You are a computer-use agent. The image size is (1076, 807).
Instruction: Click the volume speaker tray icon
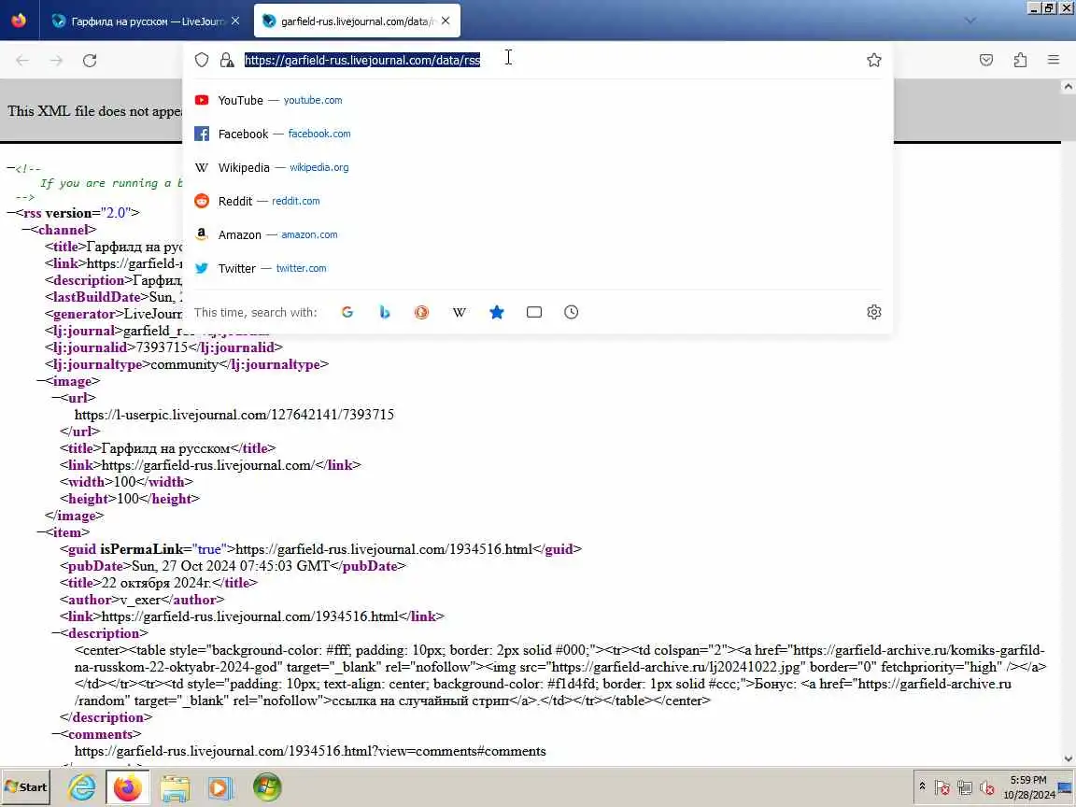[986, 787]
